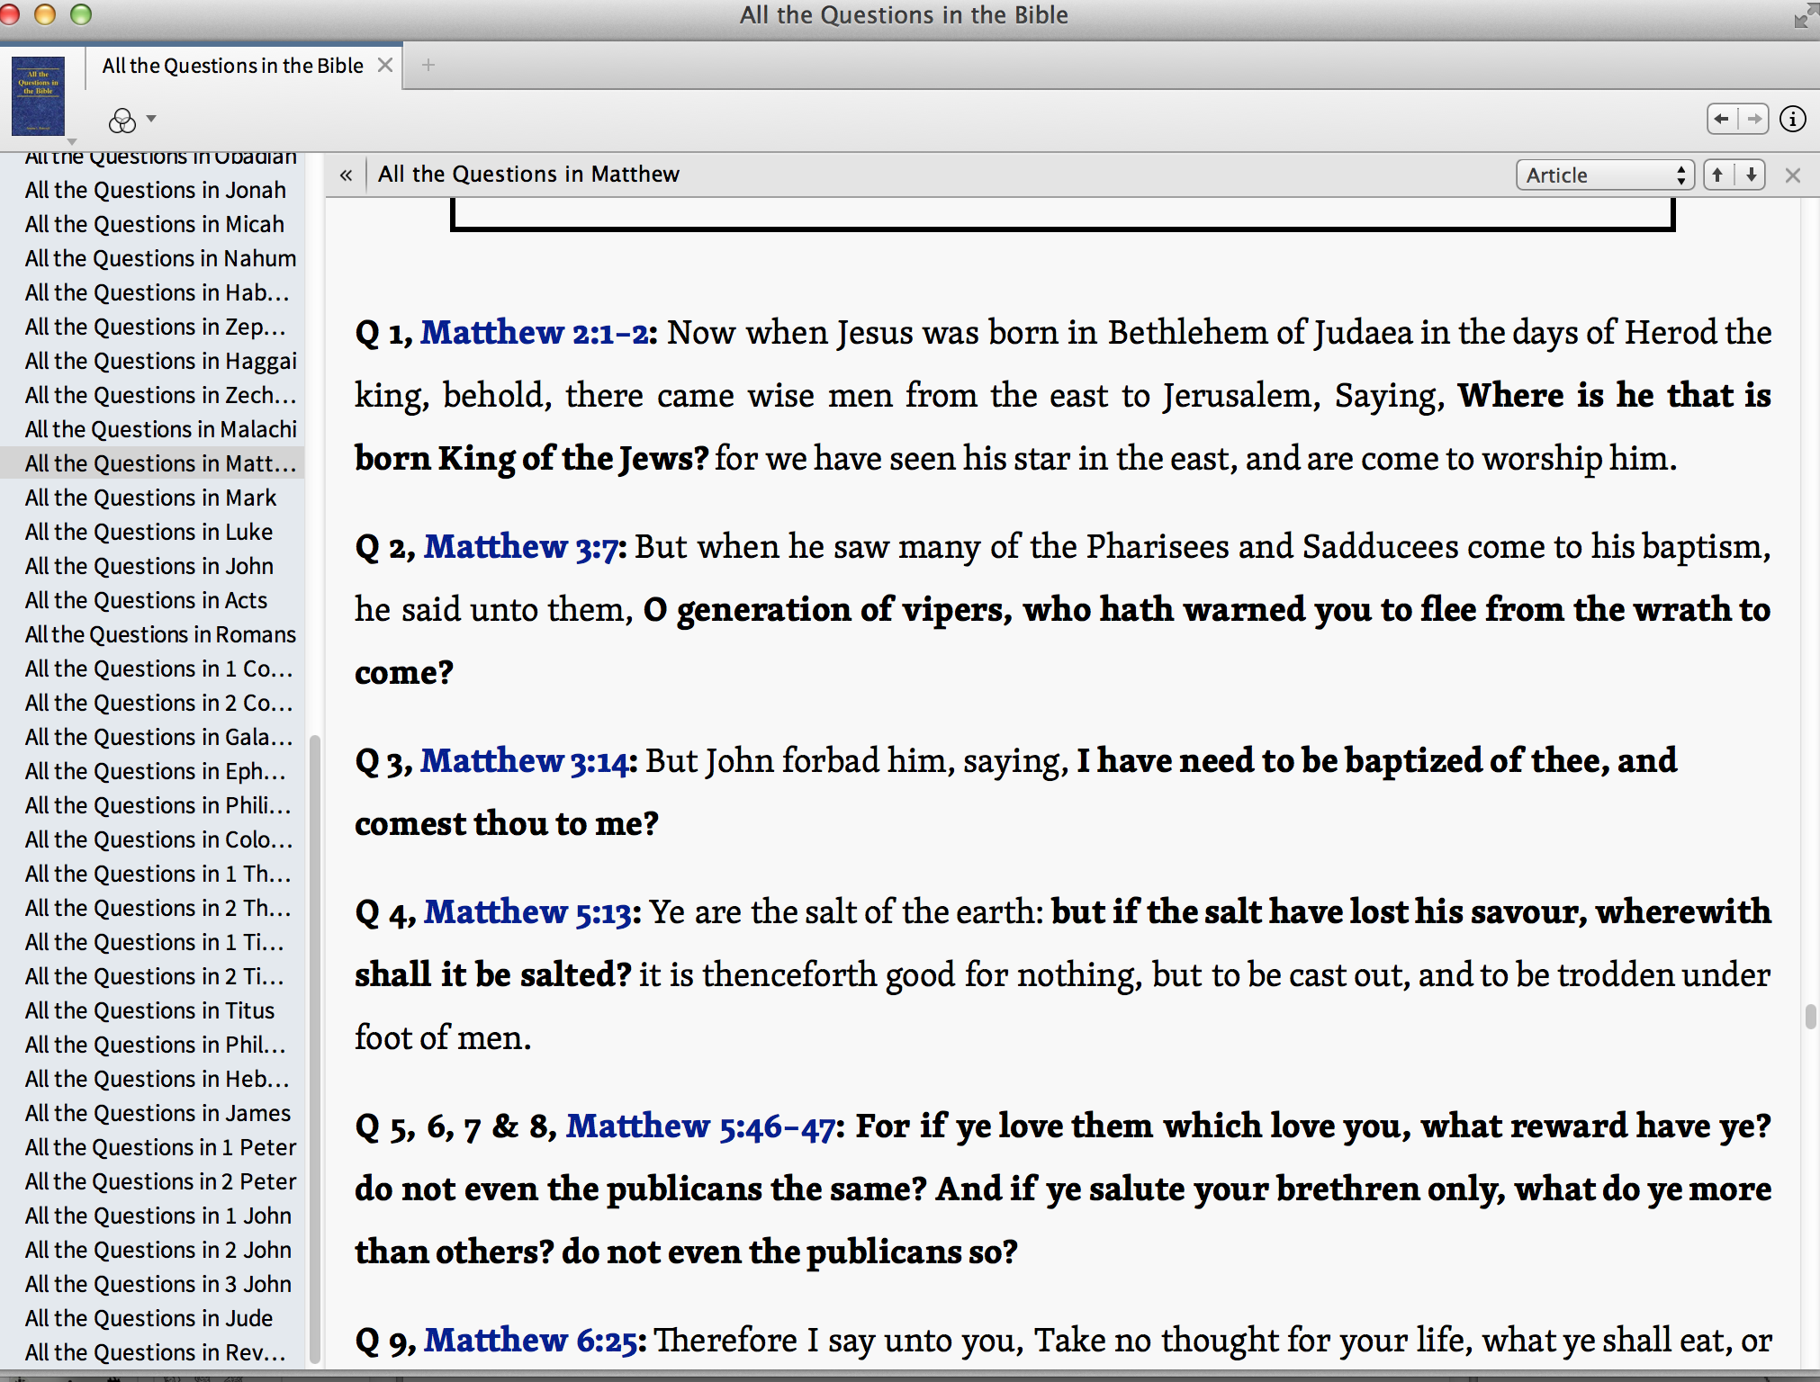Open the Matthew 5:46–47 reference link

pyautogui.click(x=700, y=1127)
